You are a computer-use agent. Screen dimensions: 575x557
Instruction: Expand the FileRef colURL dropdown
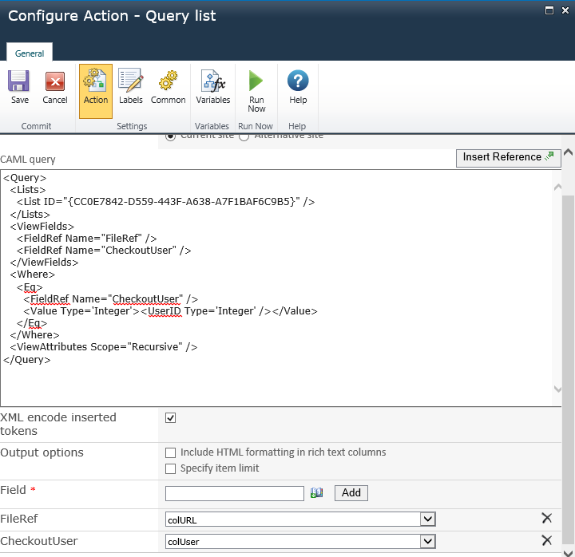pyautogui.click(x=428, y=519)
